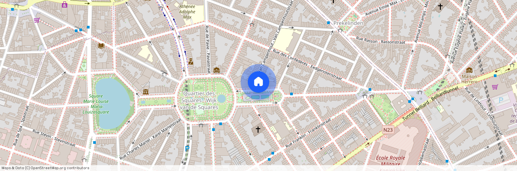Click the Prekelinden stop label

click(348, 23)
